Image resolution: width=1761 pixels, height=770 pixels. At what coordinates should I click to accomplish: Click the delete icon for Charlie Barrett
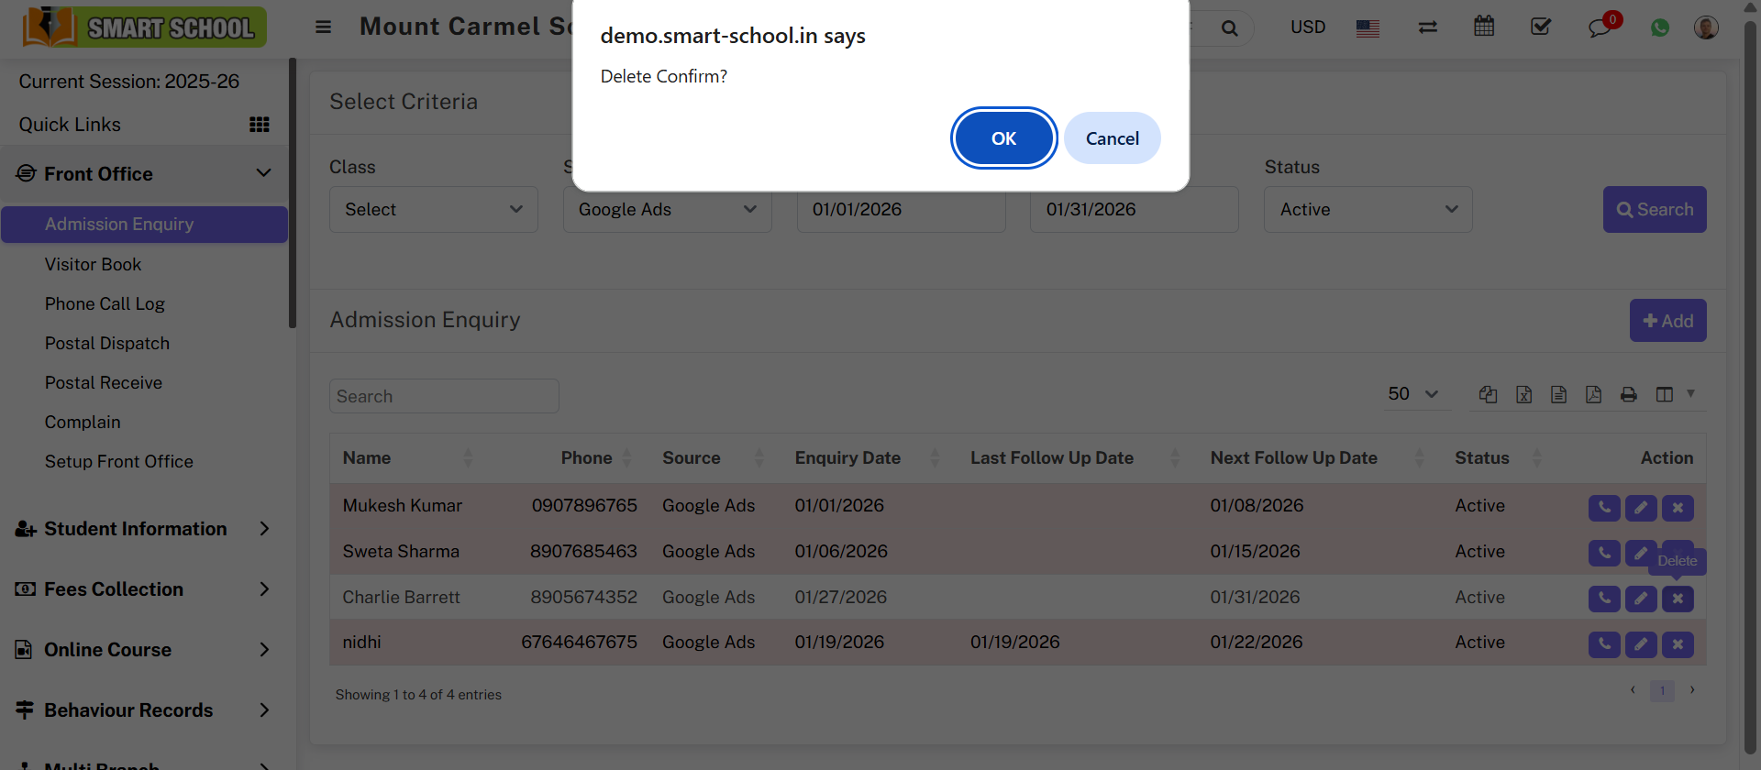point(1678,599)
